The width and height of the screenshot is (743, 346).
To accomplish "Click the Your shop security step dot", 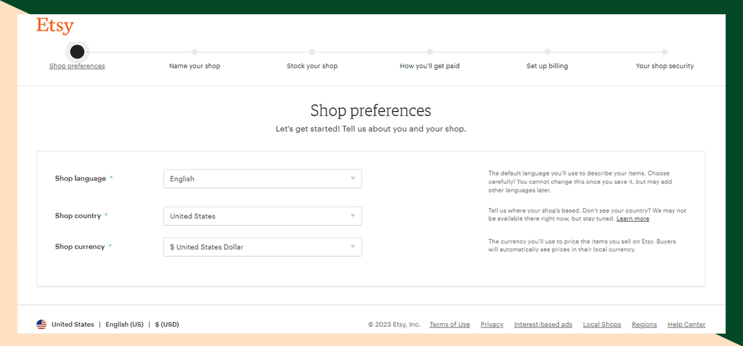I will coord(664,52).
